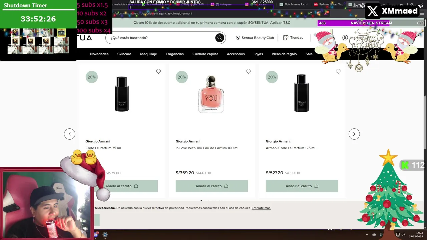Click the crossed-out S/449.00 price
Screen dimensions: 427x240
click(203, 173)
